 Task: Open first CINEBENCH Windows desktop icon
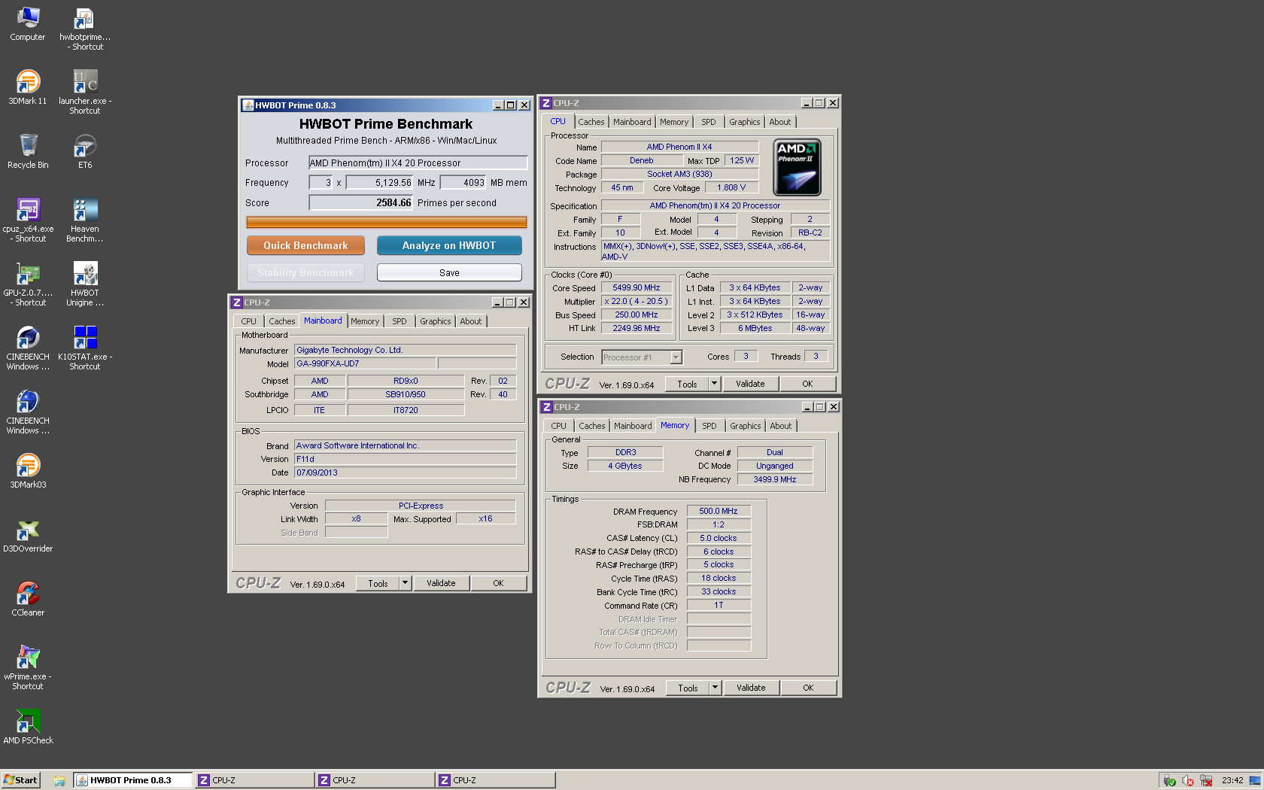28,348
